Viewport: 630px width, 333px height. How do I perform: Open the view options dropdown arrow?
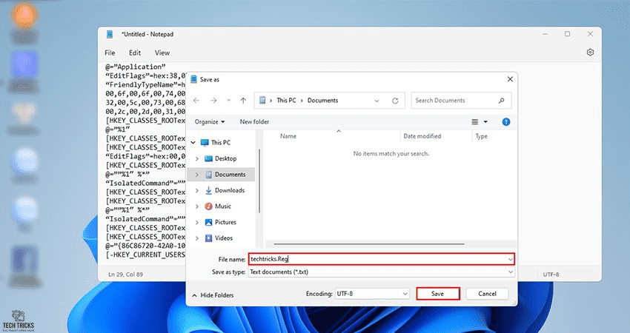485,121
